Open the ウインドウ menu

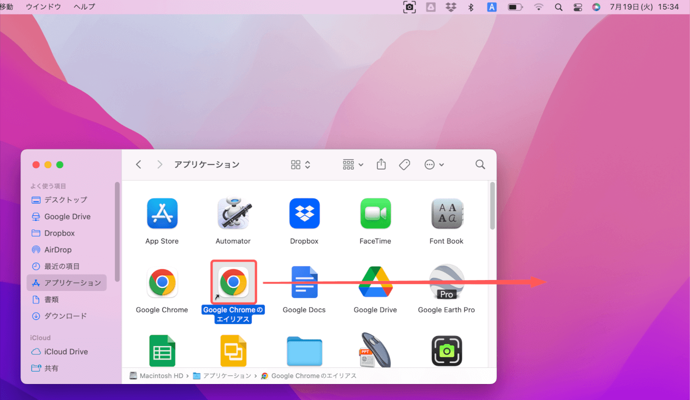tap(43, 7)
